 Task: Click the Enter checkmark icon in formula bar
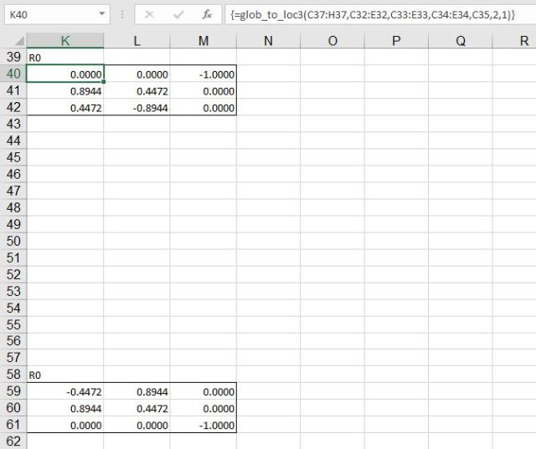coord(178,15)
